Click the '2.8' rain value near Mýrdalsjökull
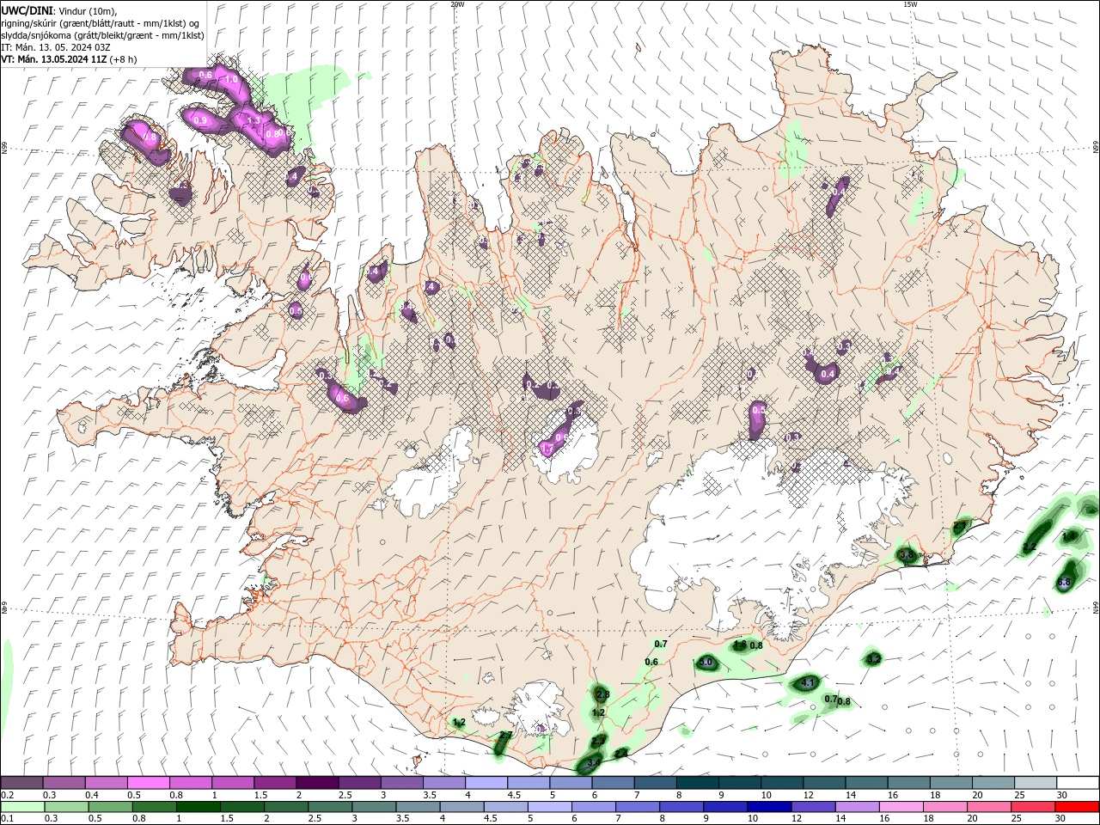Screen dimensions: 1100x825 602,694
